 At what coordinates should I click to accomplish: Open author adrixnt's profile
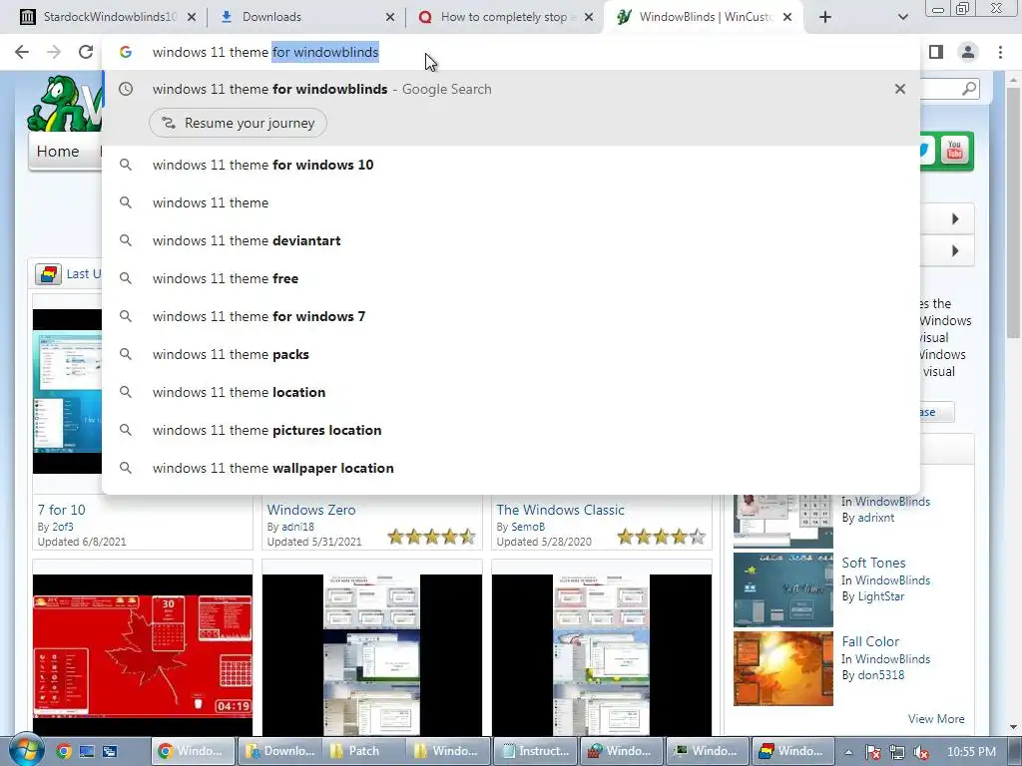point(874,518)
